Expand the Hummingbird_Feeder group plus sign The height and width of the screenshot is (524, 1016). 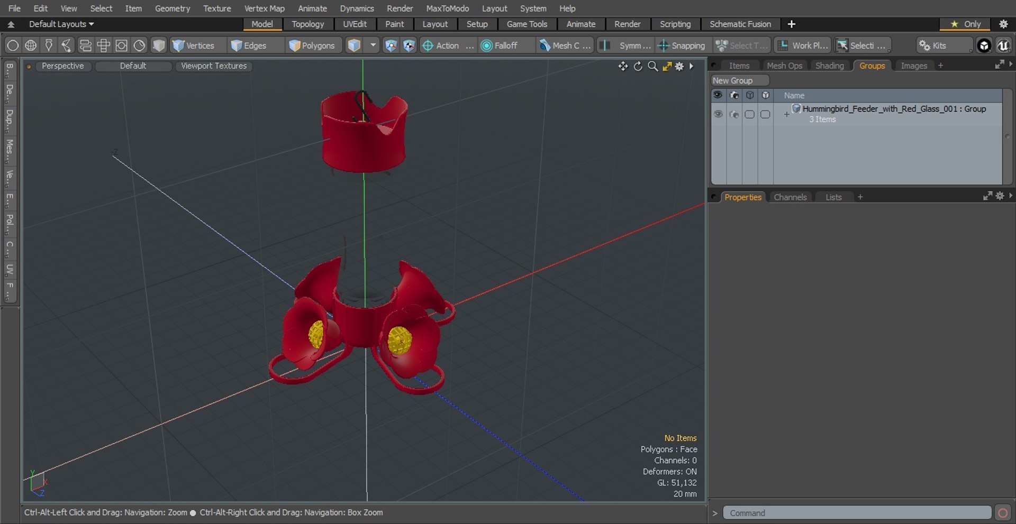coord(786,114)
